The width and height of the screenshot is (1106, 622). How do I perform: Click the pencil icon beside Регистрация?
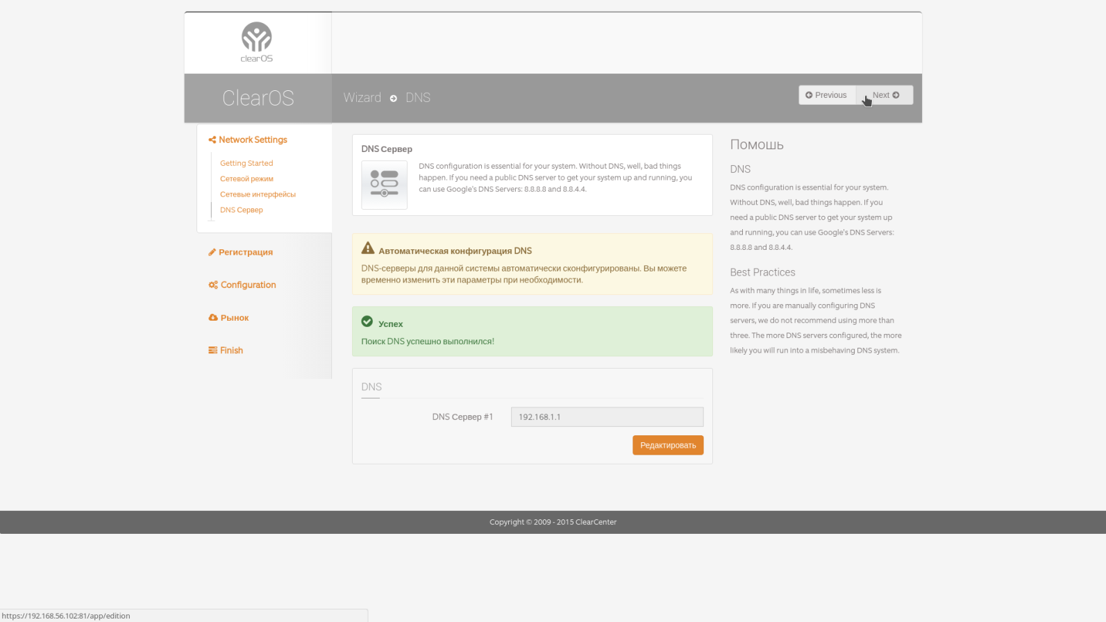(212, 253)
